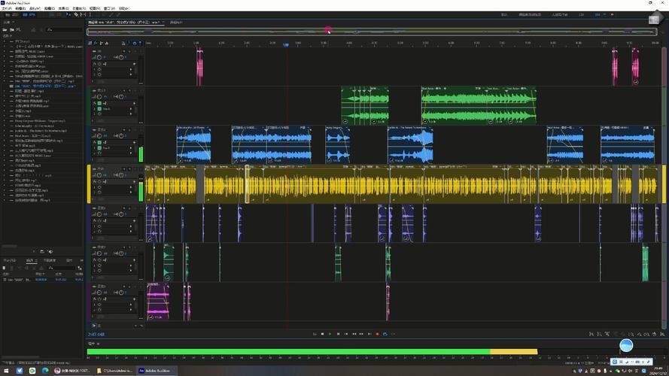Open the File Explorer window in taskbar
The image size is (669, 376).
coord(115,371)
